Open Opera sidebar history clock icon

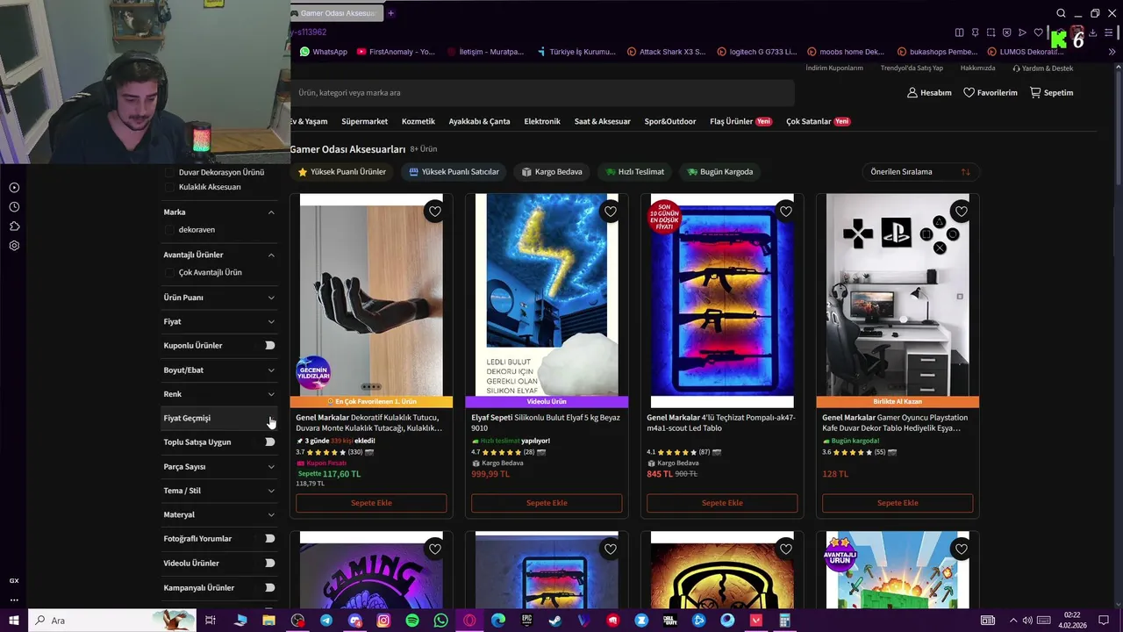coord(14,207)
